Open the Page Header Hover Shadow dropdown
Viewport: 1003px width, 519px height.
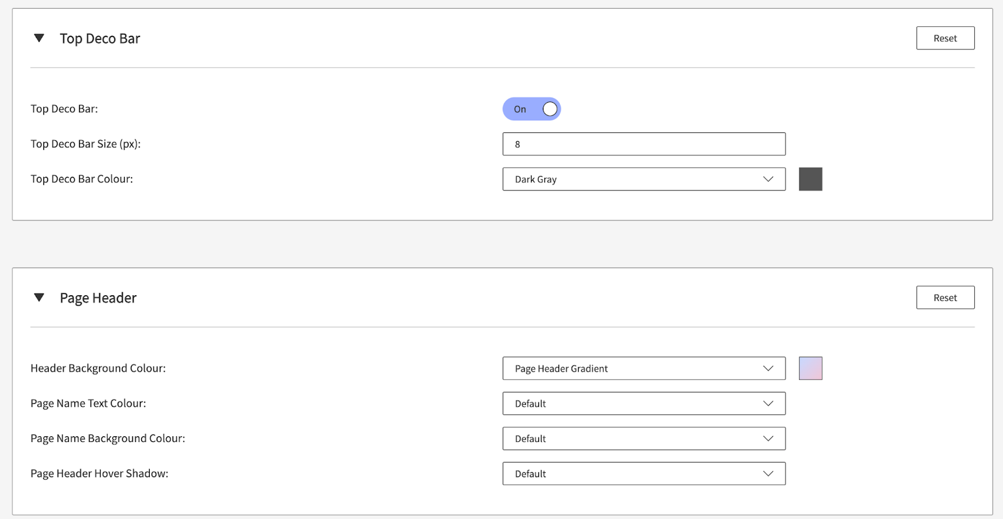click(644, 474)
